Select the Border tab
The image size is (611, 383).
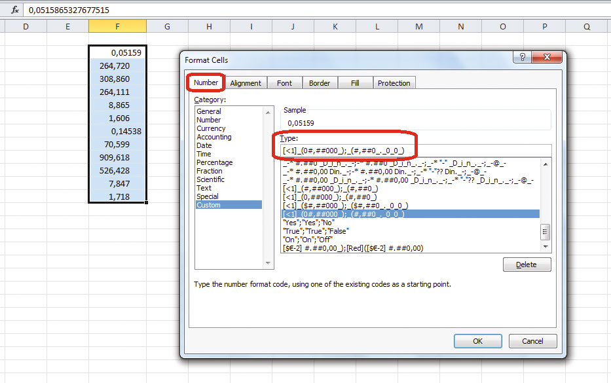pyautogui.click(x=320, y=82)
